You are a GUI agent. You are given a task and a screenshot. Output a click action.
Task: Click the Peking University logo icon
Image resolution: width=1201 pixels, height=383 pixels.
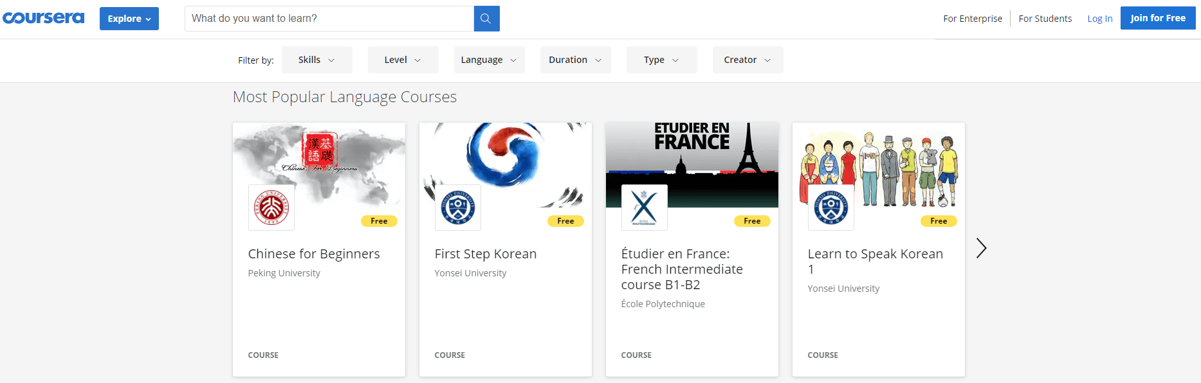(271, 208)
